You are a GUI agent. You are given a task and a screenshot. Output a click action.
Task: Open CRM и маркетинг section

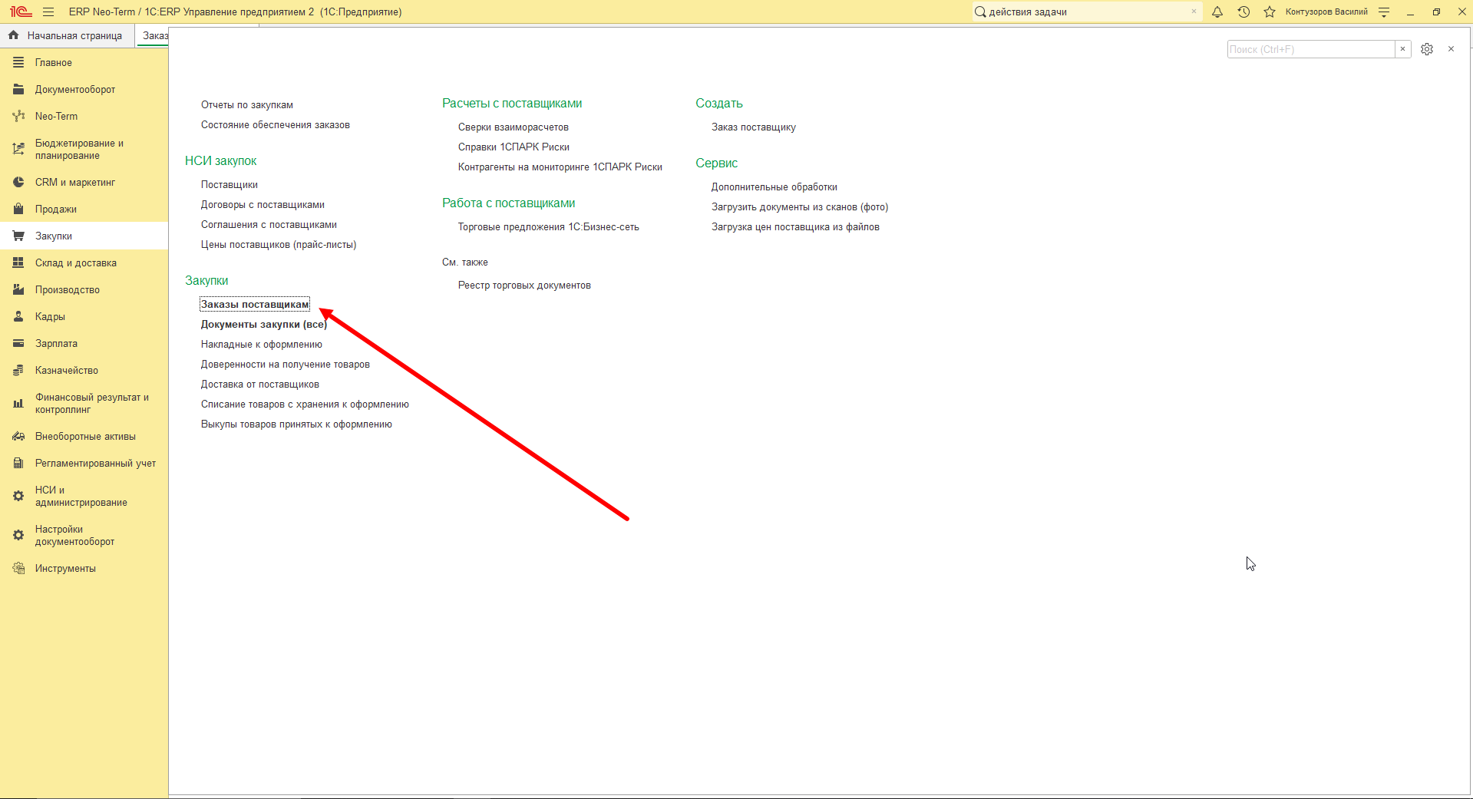(84, 183)
